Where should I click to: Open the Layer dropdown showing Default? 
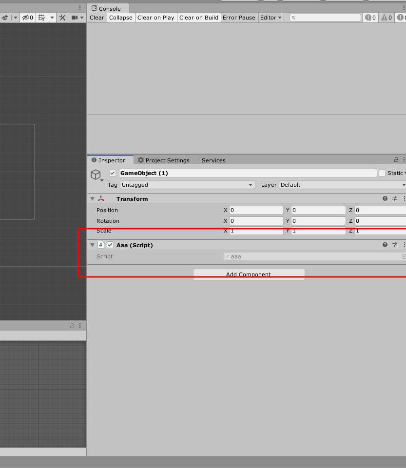[x=343, y=185]
